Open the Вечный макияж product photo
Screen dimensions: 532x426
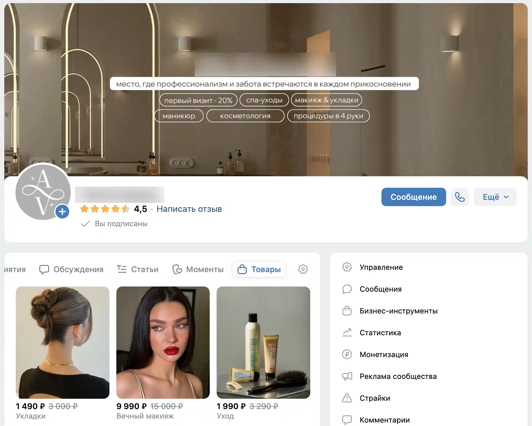click(x=163, y=342)
